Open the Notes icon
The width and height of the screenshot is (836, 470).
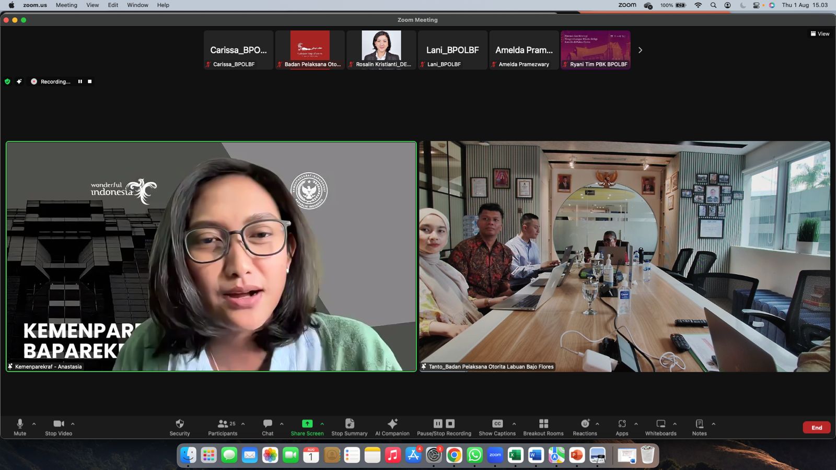(x=700, y=424)
